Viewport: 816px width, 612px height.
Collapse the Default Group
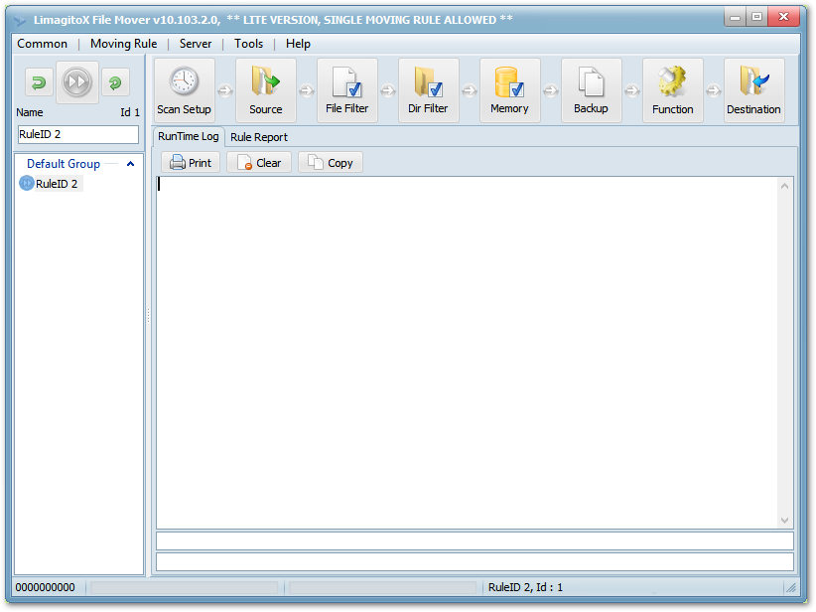click(x=131, y=164)
